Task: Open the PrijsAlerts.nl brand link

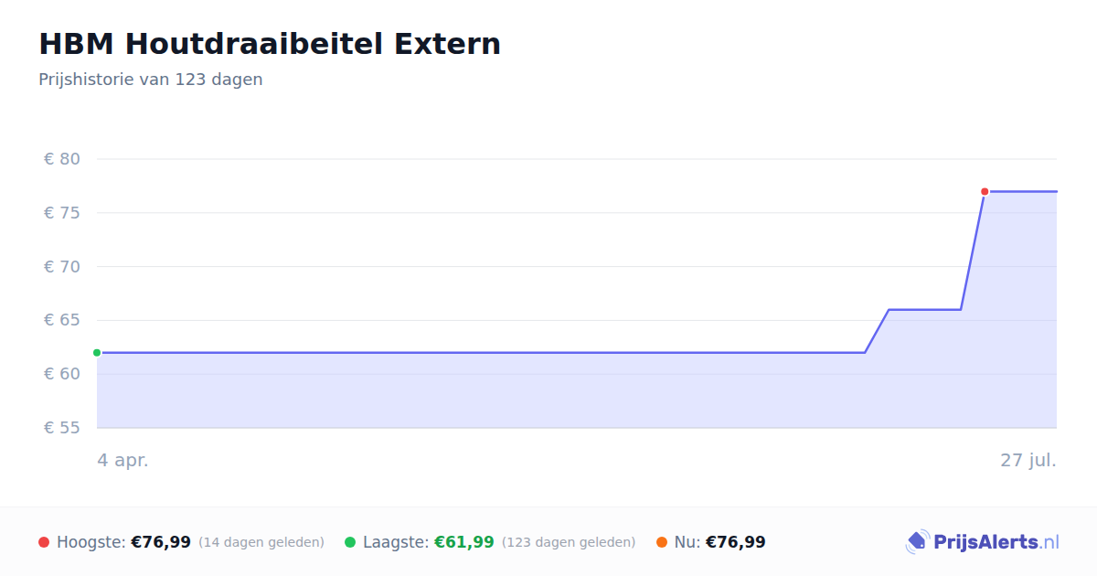Action: point(983,542)
